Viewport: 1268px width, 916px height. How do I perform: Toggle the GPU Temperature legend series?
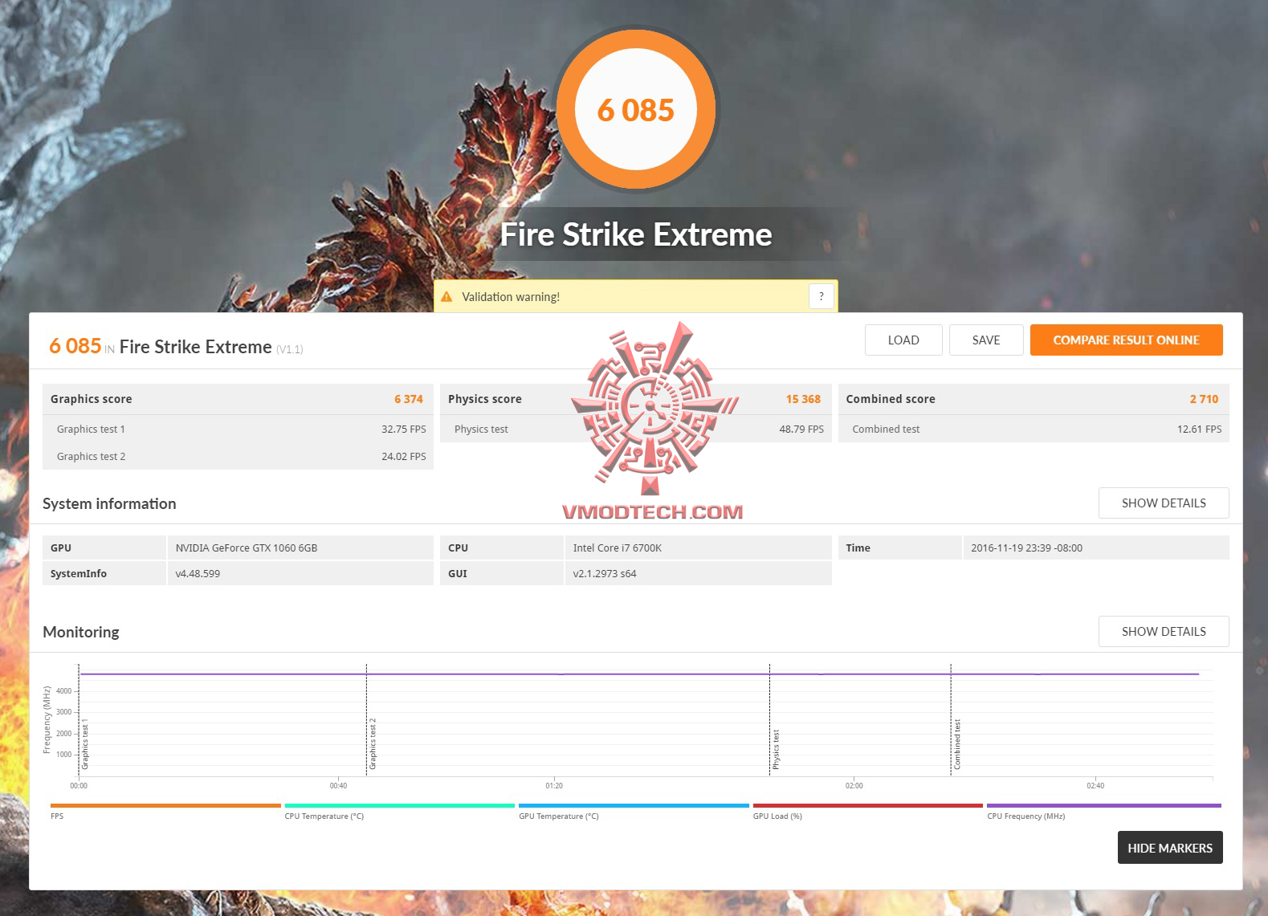(x=634, y=811)
